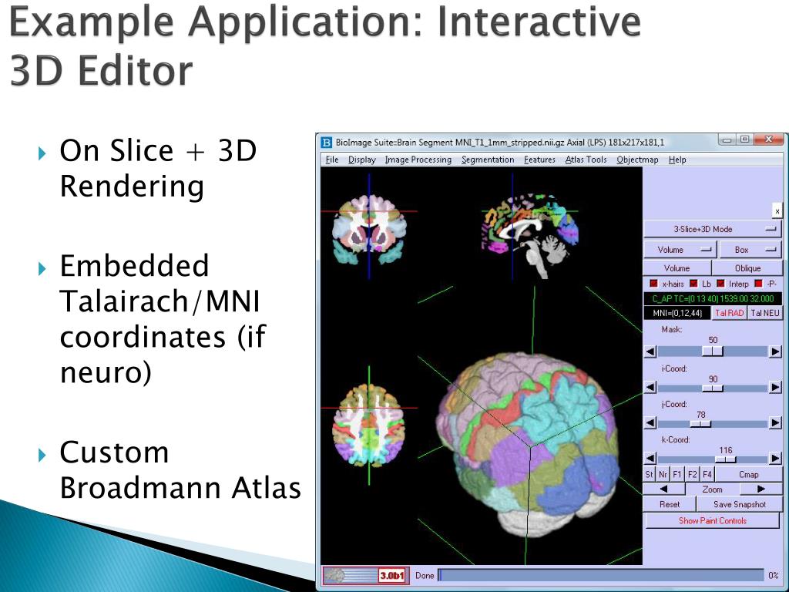
Task: Open the Objectmap menu
Action: (637, 160)
